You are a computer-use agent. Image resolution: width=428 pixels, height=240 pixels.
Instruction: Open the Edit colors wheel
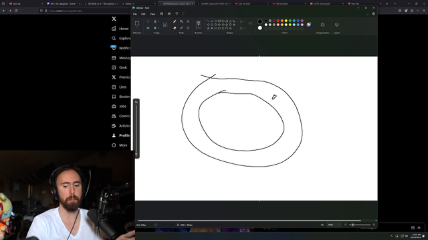(309, 25)
